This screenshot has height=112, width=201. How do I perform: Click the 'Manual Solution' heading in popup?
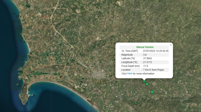click(x=145, y=47)
